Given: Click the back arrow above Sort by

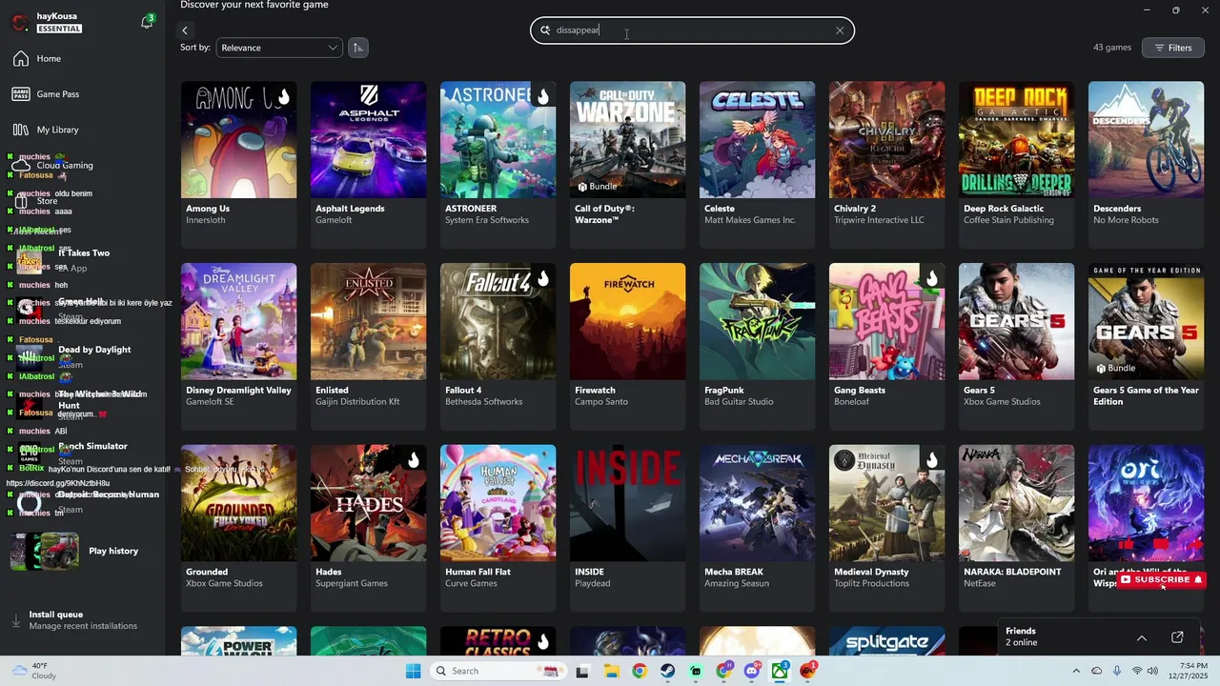Looking at the screenshot, I should [185, 30].
